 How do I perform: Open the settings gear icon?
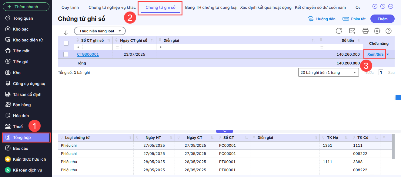click(x=377, y=31)
